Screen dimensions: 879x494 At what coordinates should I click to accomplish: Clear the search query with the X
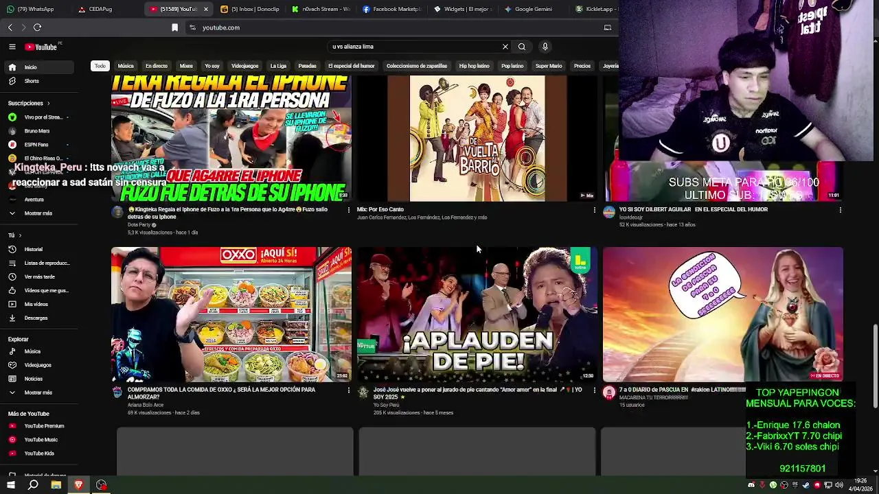(505, 47)
